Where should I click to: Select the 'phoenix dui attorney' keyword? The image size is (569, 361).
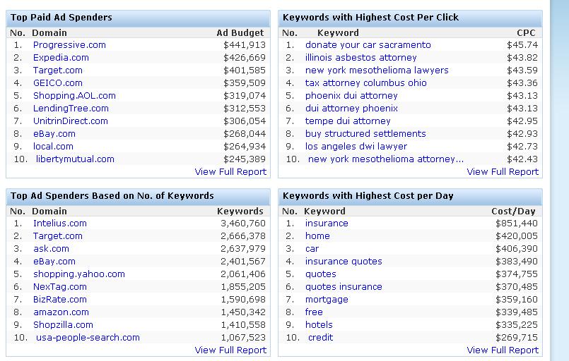351,96
